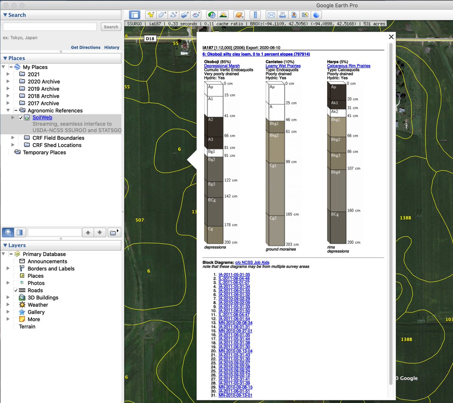The width and height of the screenshot is (453, 403).
Task: Click Get Directions link
Action: pyautogui.click(x=86, y=48)
